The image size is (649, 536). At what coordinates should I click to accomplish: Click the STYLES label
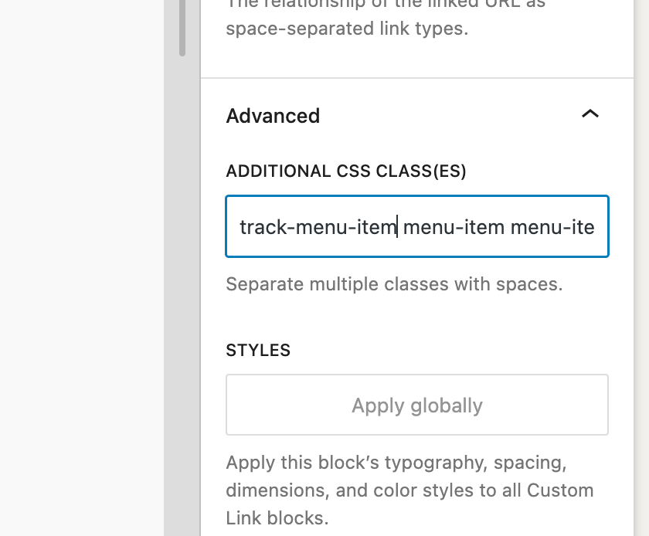pyautogui.click(x=258, y=350)
